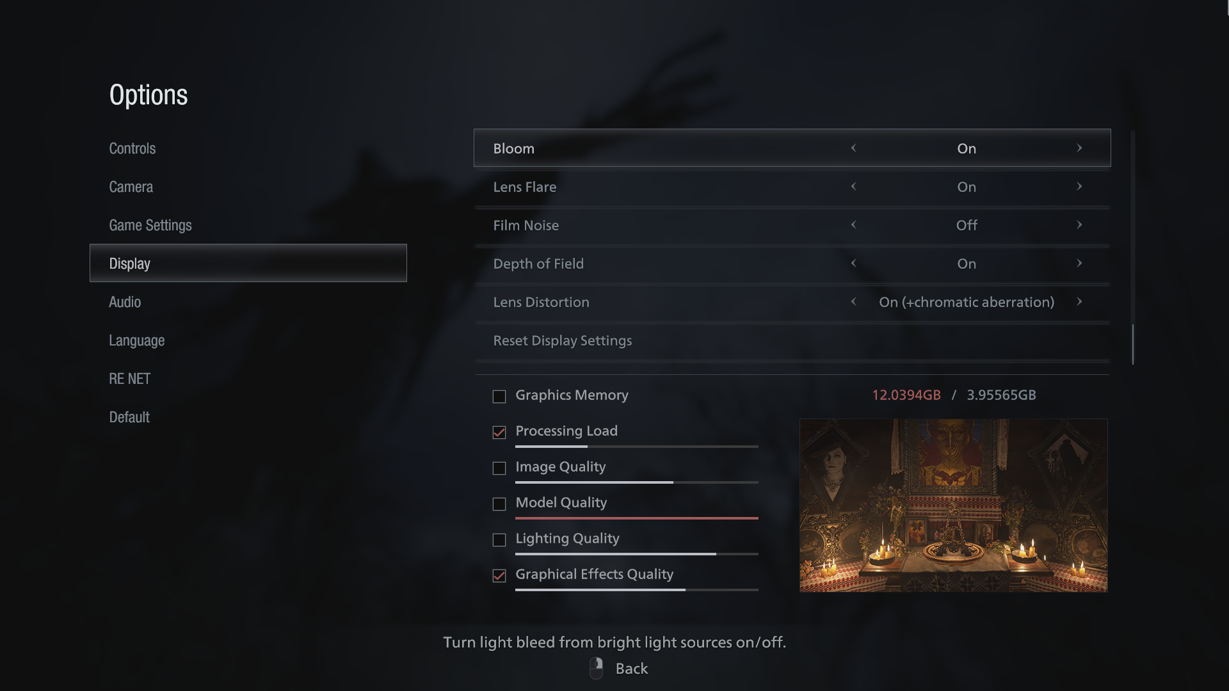
Task: Click Lens Flare left chevron
Action: [853, 186]
